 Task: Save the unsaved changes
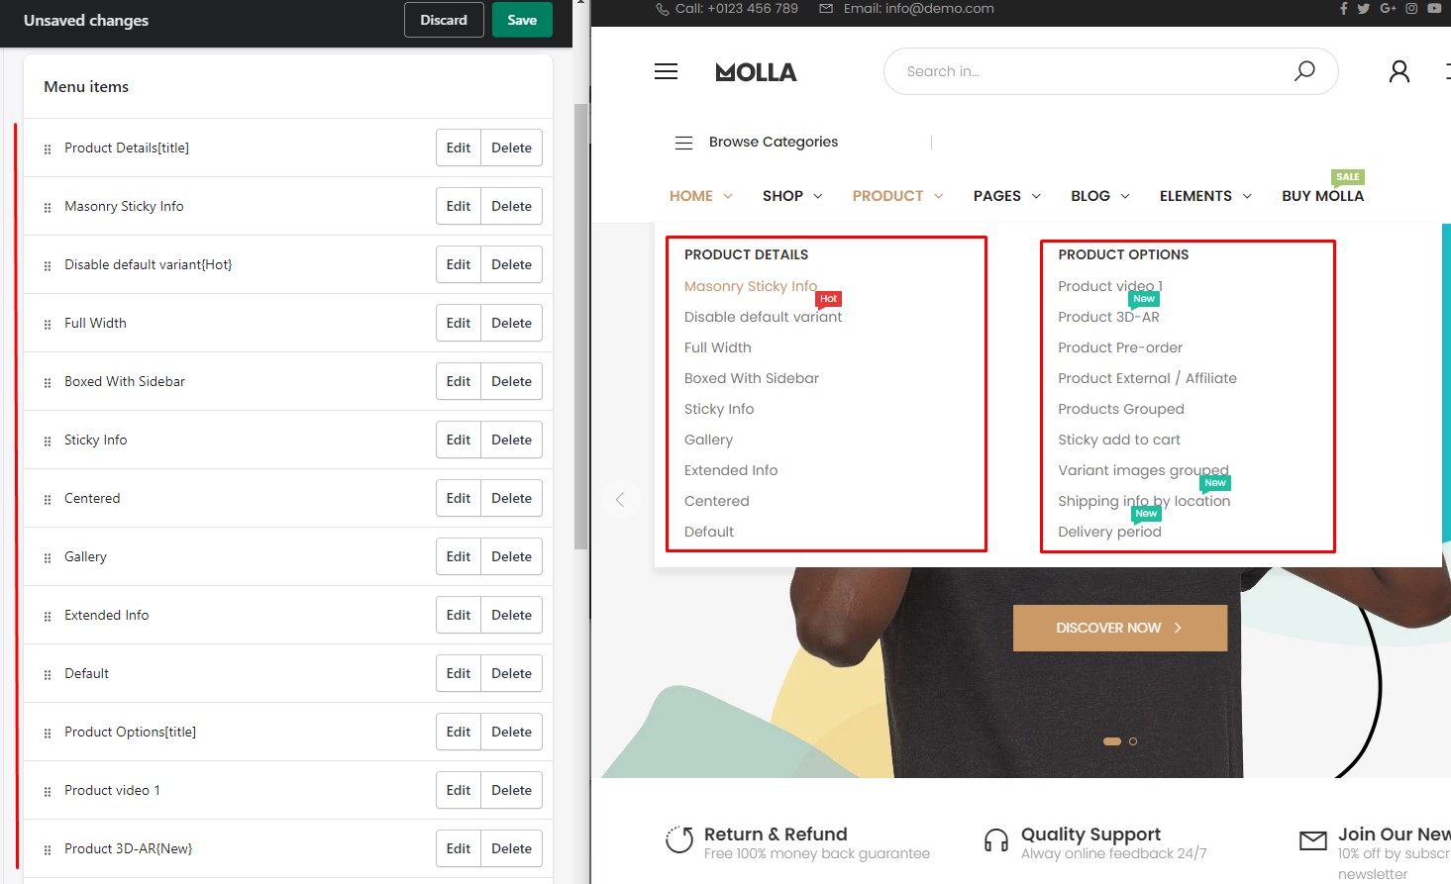click(522, 20)
